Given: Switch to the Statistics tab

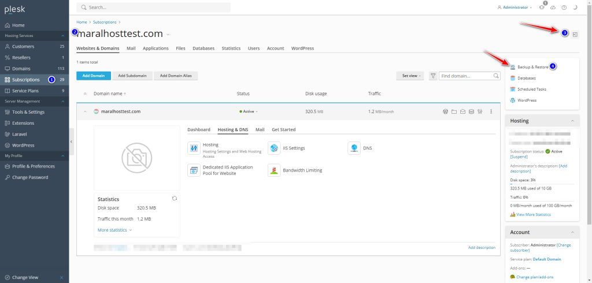Looking at the screenshot, I should [x=231, y=49].
